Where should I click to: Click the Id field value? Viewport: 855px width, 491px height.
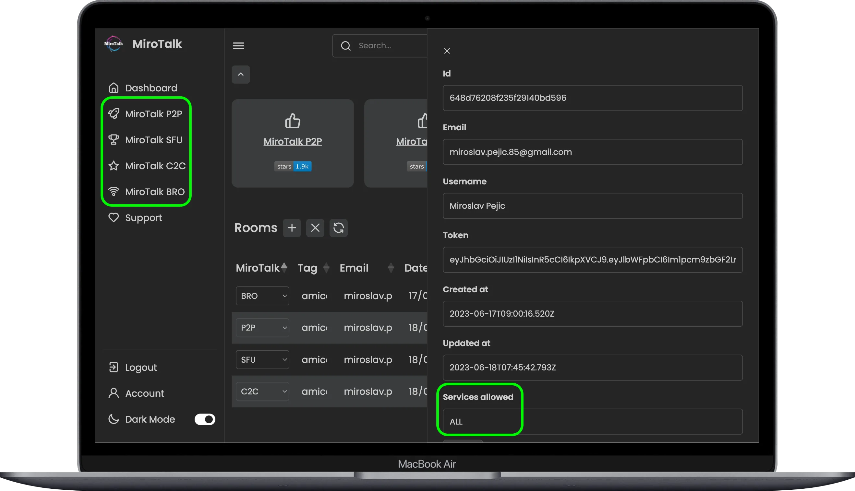[593, 98]
